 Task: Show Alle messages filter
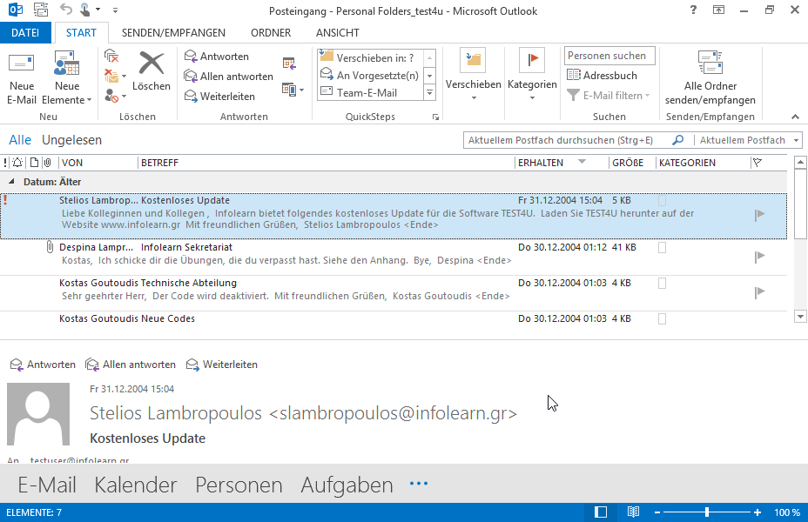(x=20, y=139)
